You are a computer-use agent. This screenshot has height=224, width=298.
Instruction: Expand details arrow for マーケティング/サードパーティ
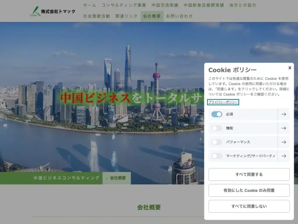point(284,156)
